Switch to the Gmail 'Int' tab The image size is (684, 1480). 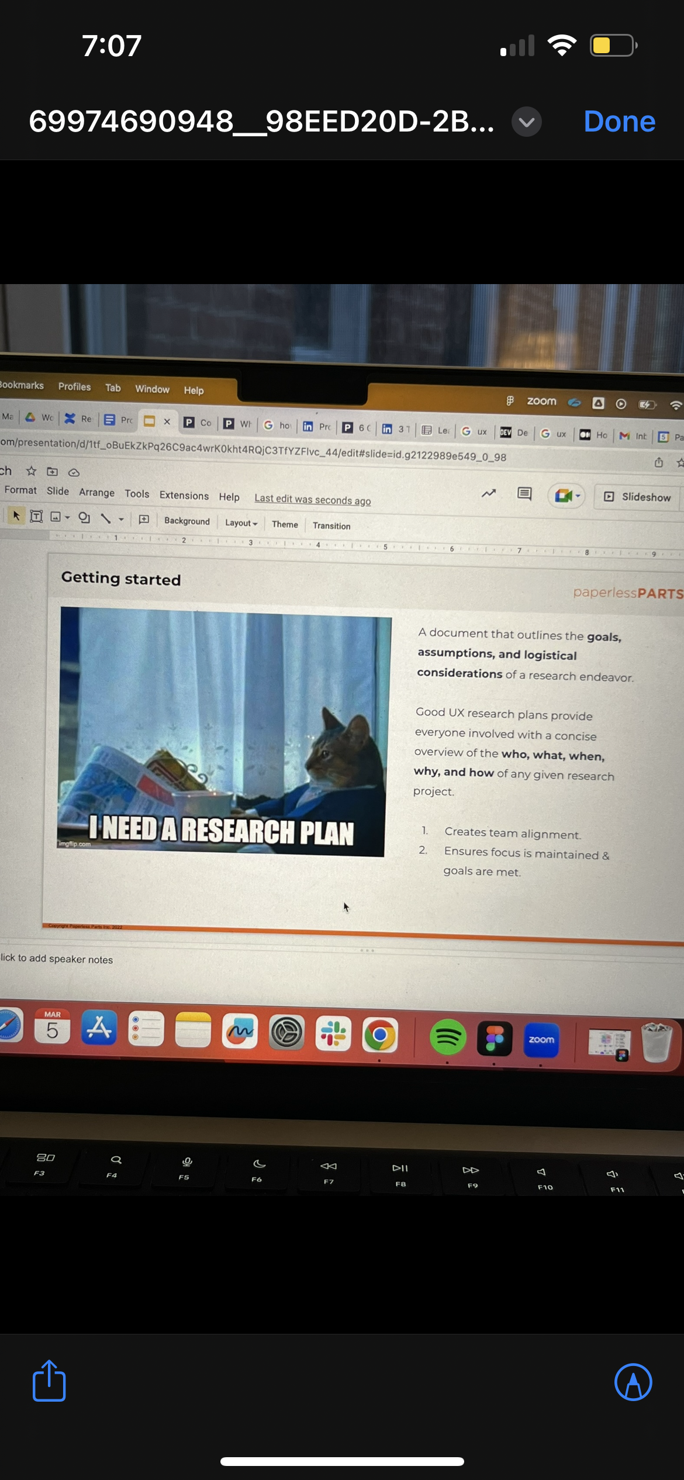633,436
